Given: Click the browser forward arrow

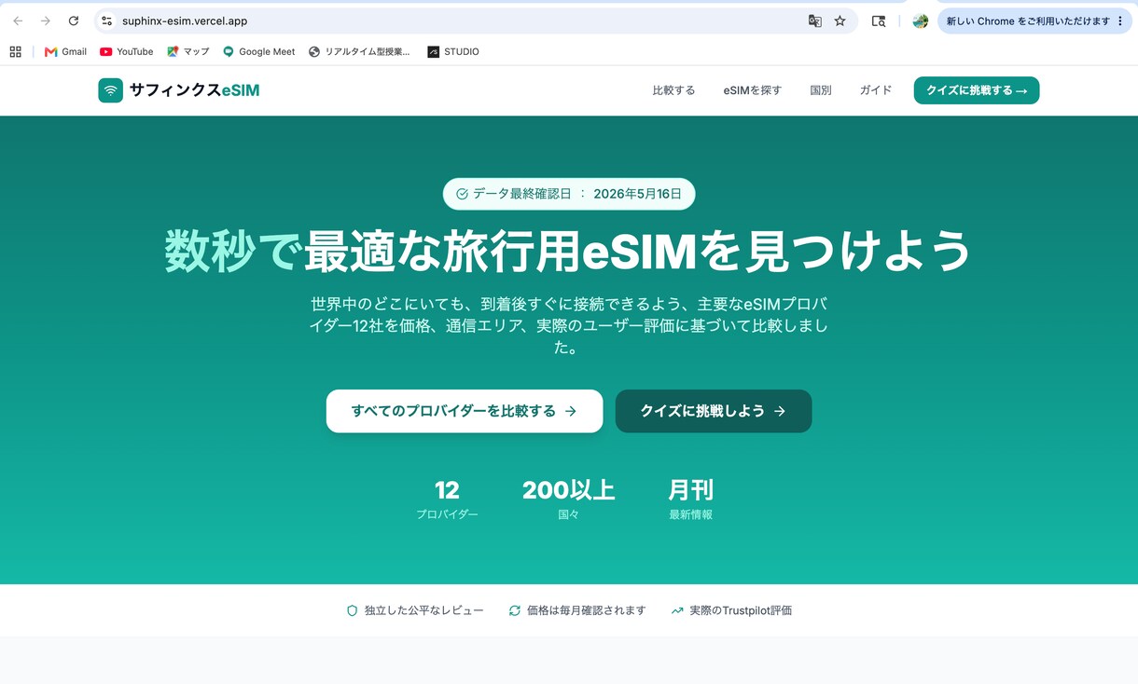Looking at the screenshot, I should pyautogui.click(x=46, y=21).
